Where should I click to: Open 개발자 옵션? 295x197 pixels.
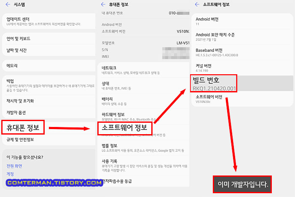click(49, 113)
